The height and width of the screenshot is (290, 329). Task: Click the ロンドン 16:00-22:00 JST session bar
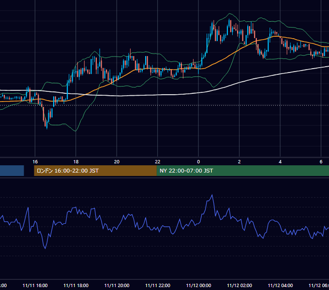pos(95,171)
